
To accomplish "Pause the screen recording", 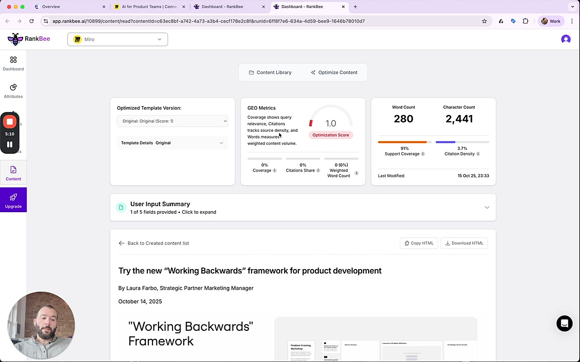I will pyautogui.click(x=10, y=145).
